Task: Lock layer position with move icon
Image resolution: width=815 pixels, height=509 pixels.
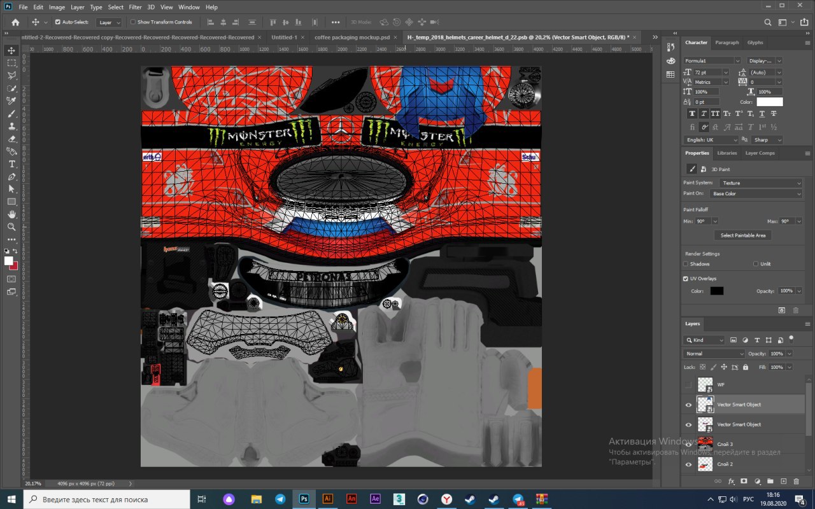Action: 724,367
